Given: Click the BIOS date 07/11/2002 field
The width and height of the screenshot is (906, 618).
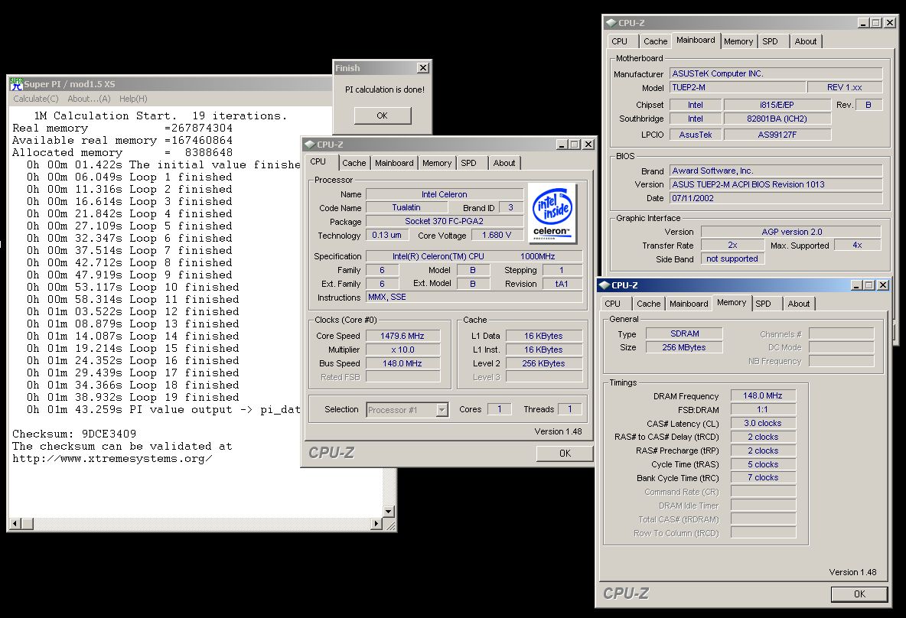Looking at the screenshot, I should point(776,198).
